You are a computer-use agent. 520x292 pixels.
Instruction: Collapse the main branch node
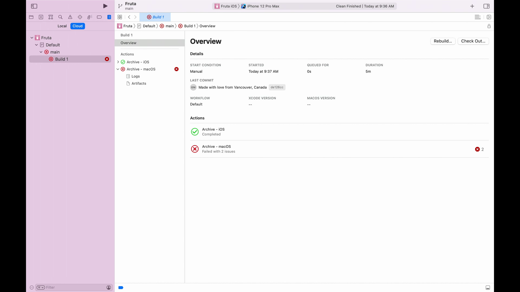41,52
